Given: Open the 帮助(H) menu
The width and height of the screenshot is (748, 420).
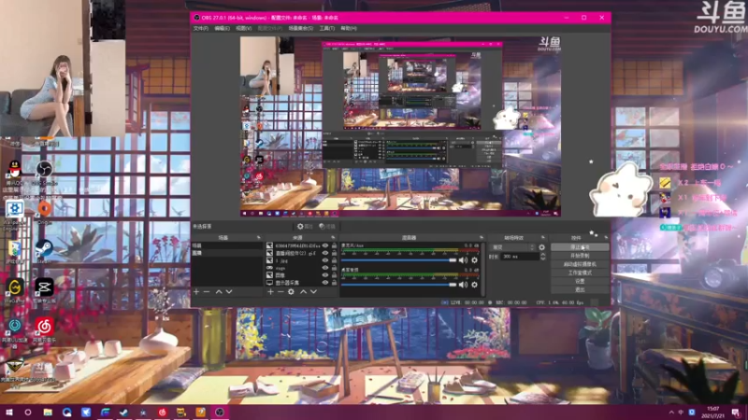Looking at the screenshot, I should click(349, 28).
